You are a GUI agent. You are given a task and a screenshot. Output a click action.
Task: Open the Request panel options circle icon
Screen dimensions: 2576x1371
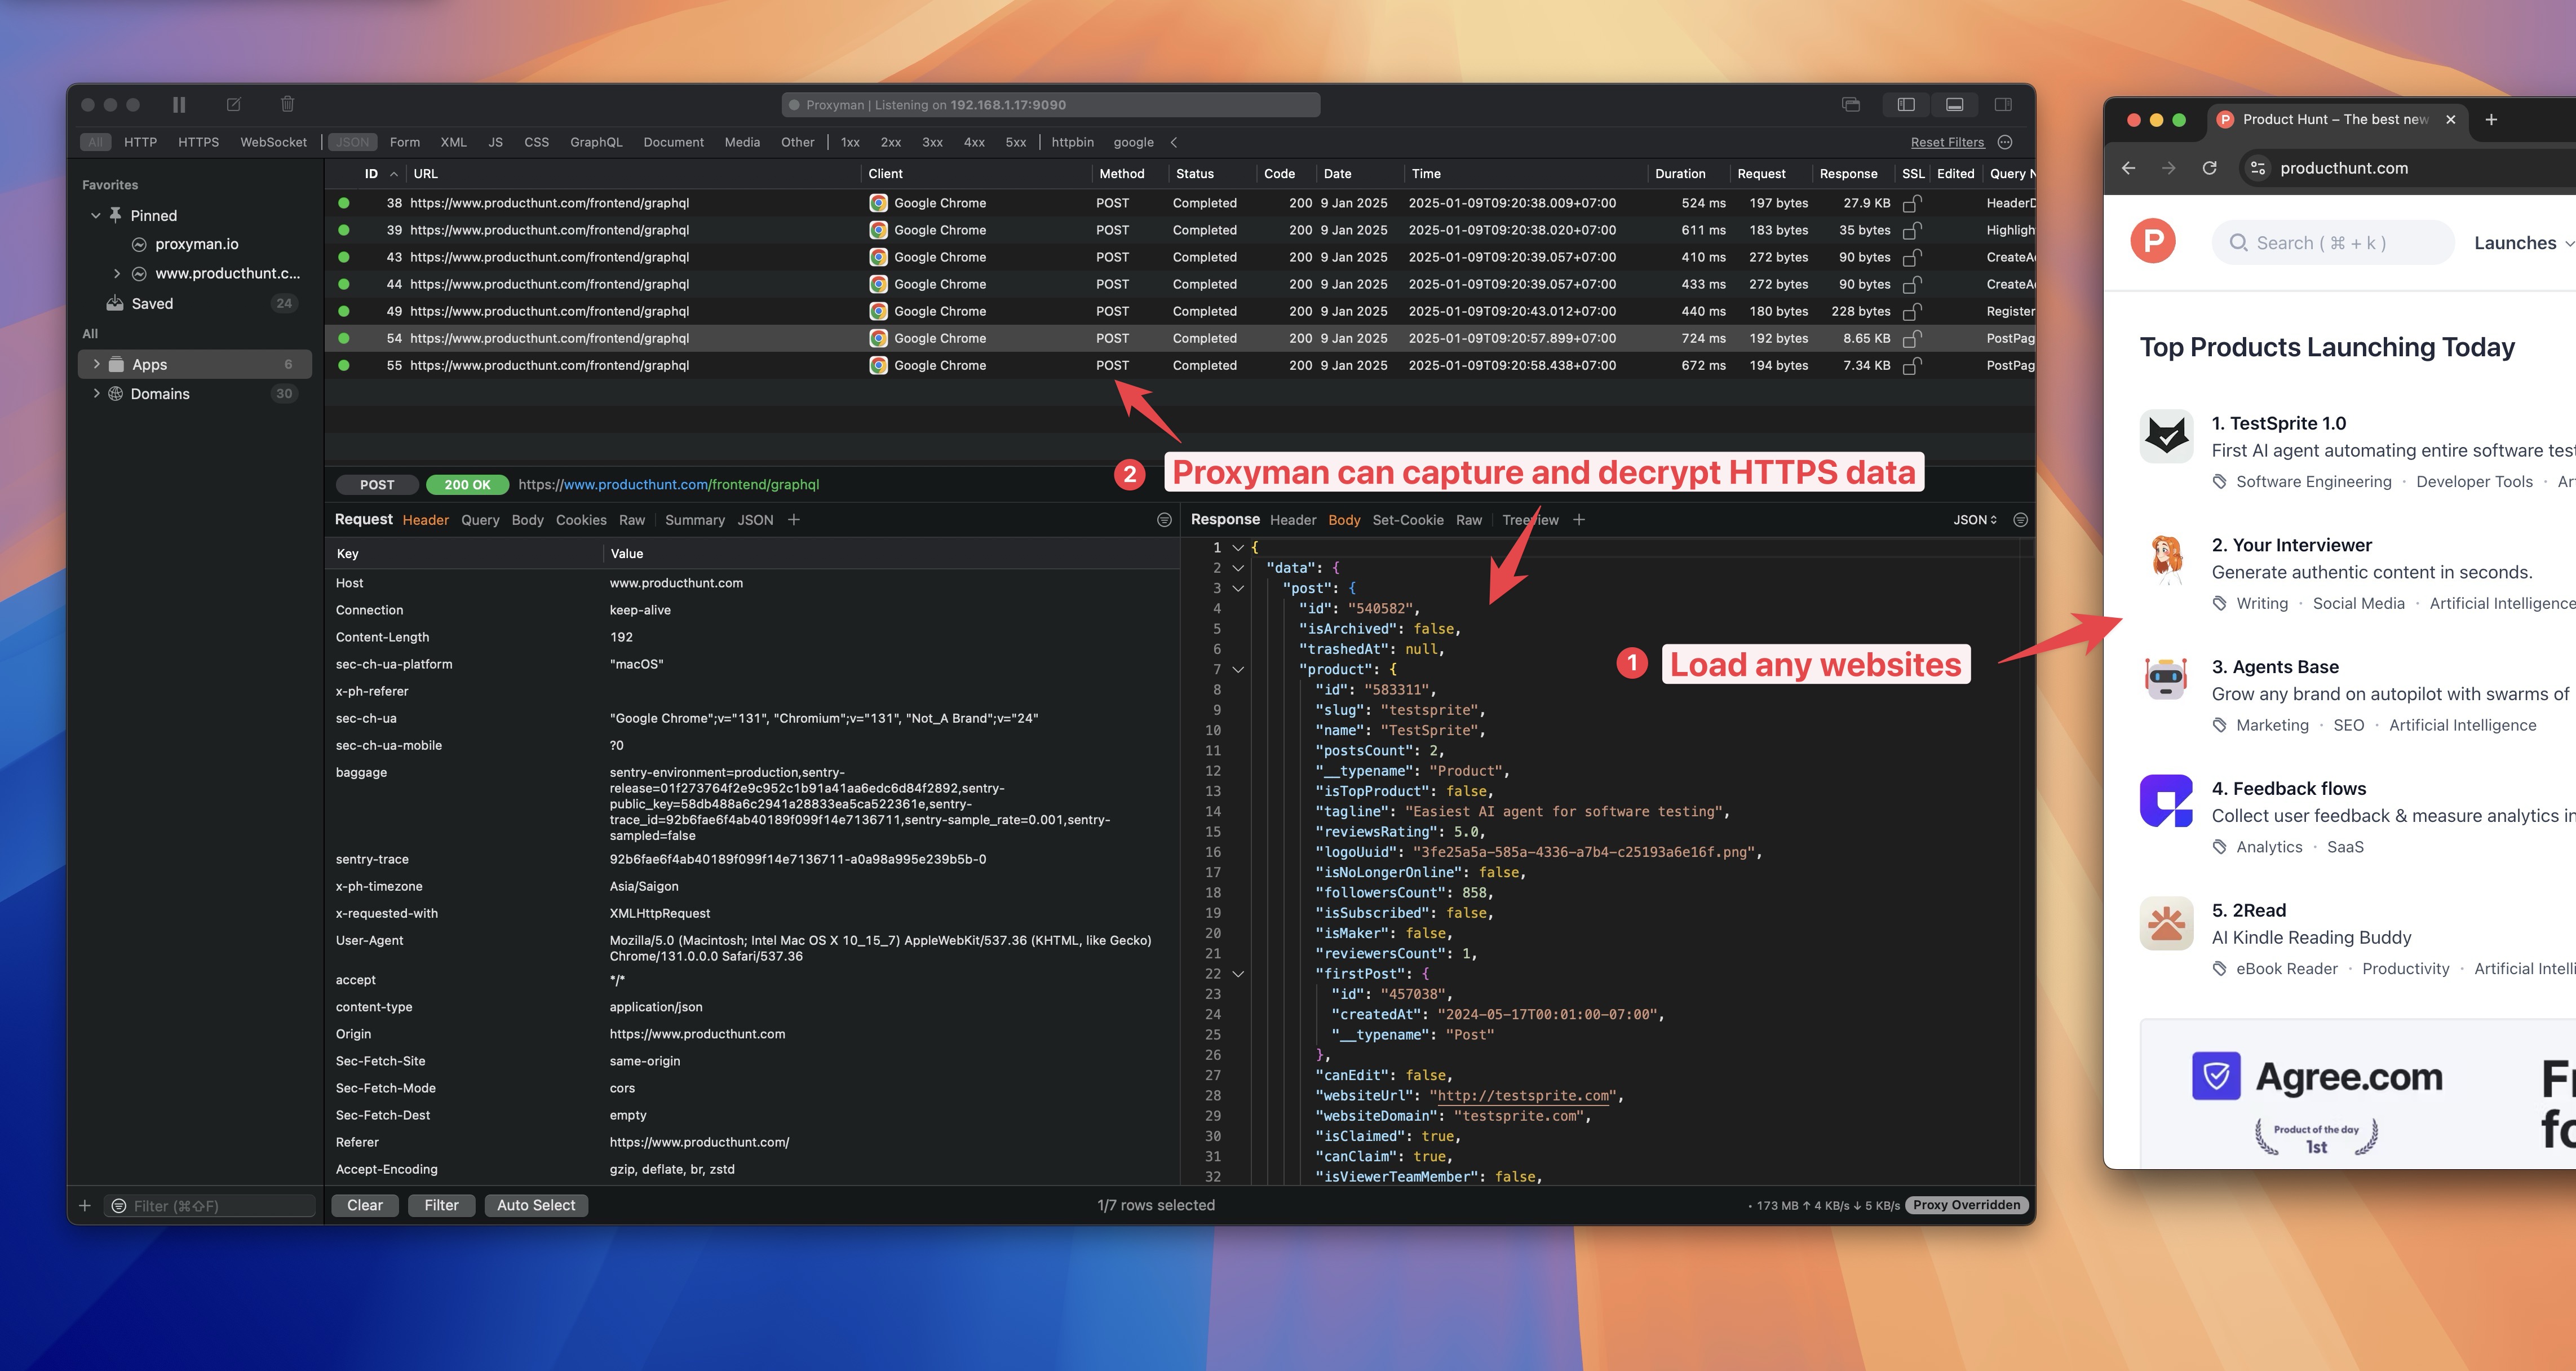pyautogui.click(x=1164, y=520)
